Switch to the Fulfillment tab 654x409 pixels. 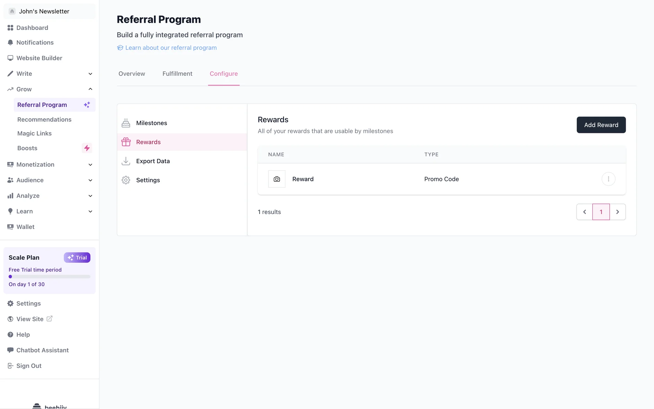tap(177, 74)
